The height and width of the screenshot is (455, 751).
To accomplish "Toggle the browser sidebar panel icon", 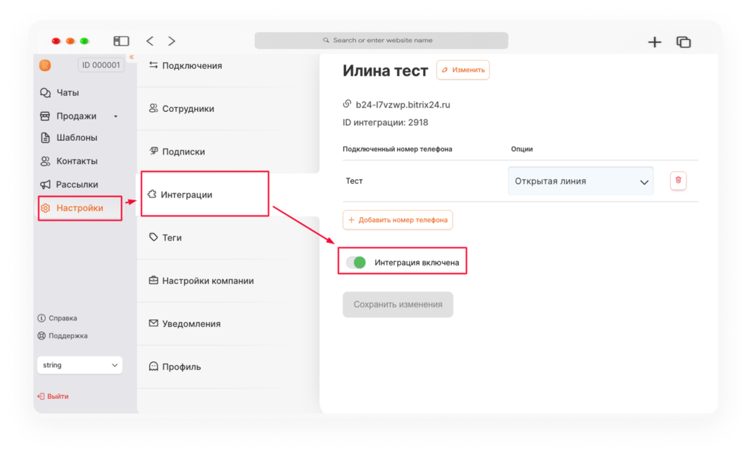I will coord(121,41).
